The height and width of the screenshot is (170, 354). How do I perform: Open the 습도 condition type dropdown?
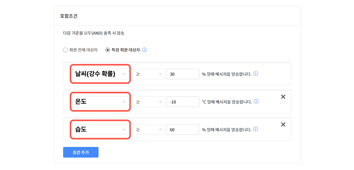100,129
